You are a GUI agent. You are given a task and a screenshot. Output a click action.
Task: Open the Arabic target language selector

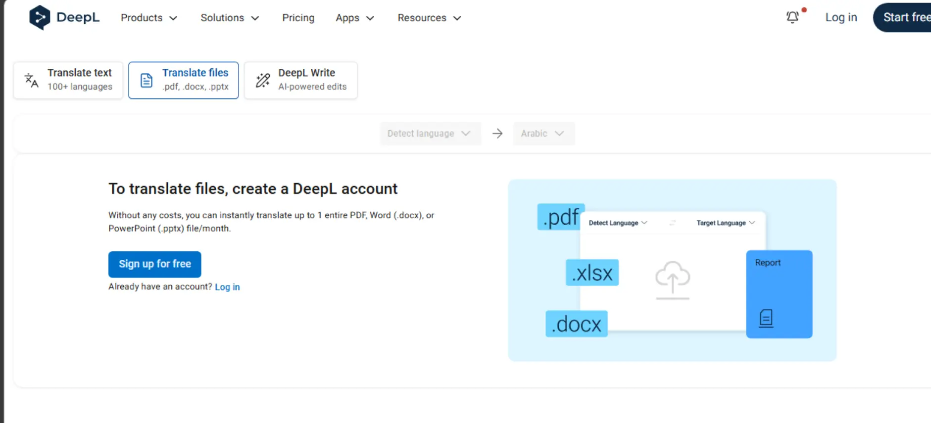click(543, 134)
